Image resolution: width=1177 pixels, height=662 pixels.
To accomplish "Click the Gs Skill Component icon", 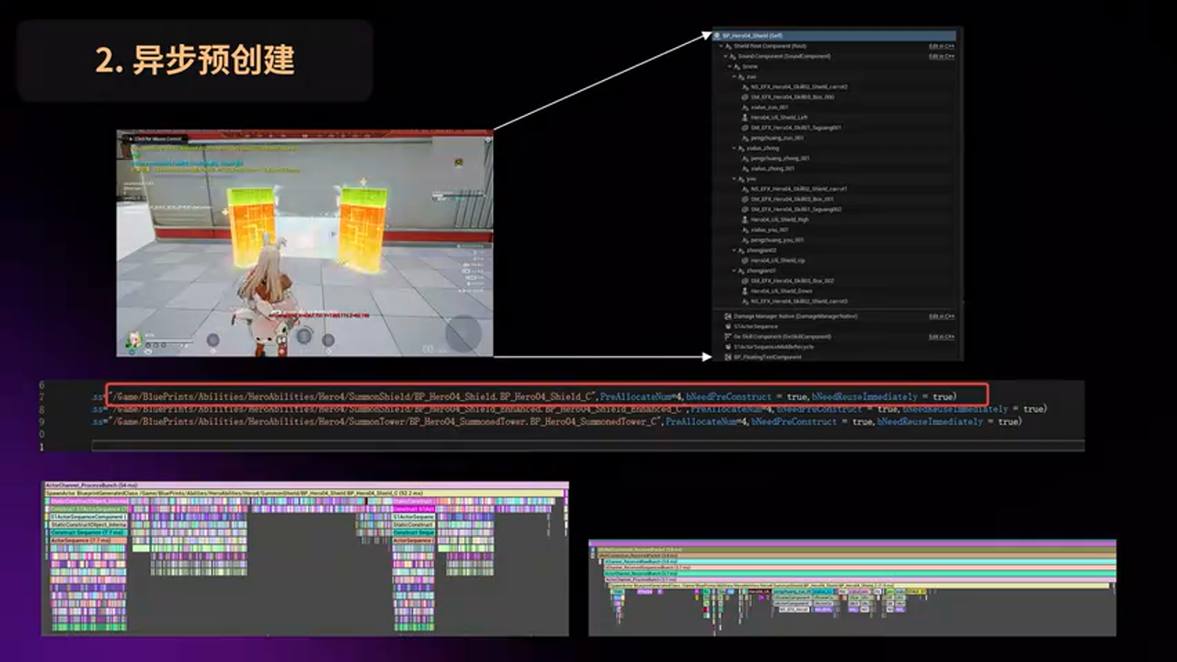I will pyautogui.click(x=728, y=337).
